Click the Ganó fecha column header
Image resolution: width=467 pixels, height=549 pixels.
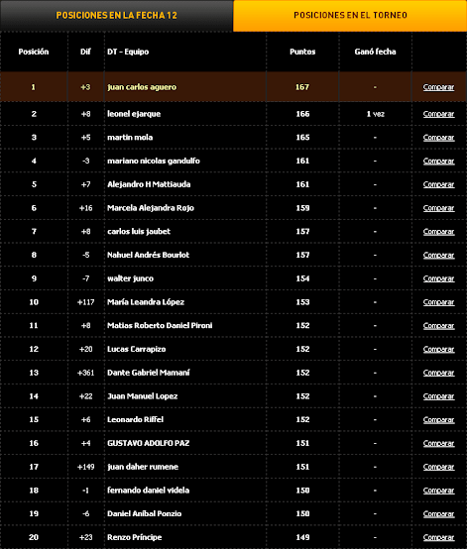[375, 52]
